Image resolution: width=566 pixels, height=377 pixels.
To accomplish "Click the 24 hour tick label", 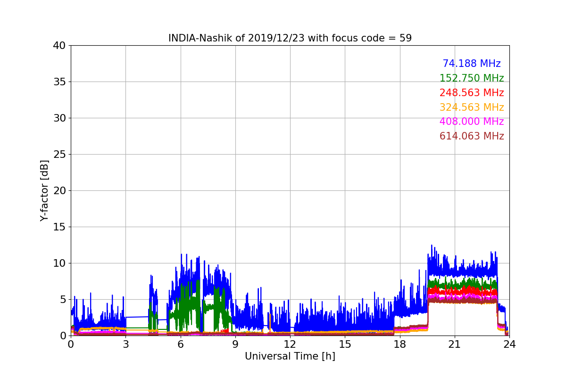I will pos(509,344).
